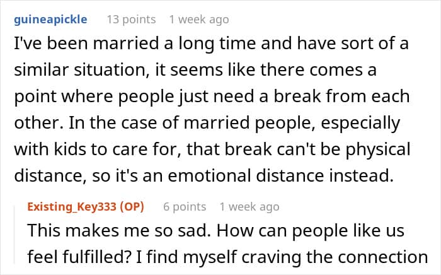Click the line starting "with kids to care"
The width and height of the screenshot is (441, 275).
[x=212, y=149]
